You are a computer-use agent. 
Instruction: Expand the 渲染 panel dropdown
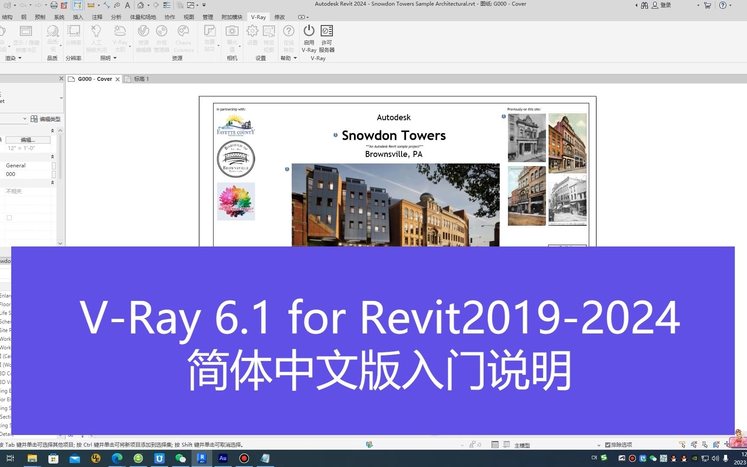[19, 58]
